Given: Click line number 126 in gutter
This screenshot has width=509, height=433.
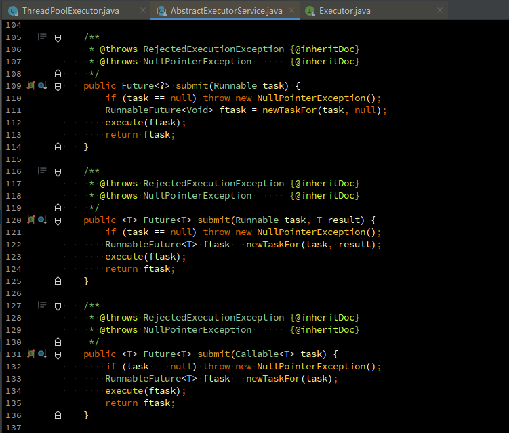Looking at the screenshot, I should coord(14,293).
